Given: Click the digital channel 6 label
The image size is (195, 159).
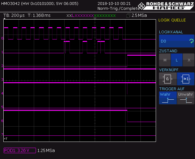Looking at the screenshot, I should tap(2, 121).
